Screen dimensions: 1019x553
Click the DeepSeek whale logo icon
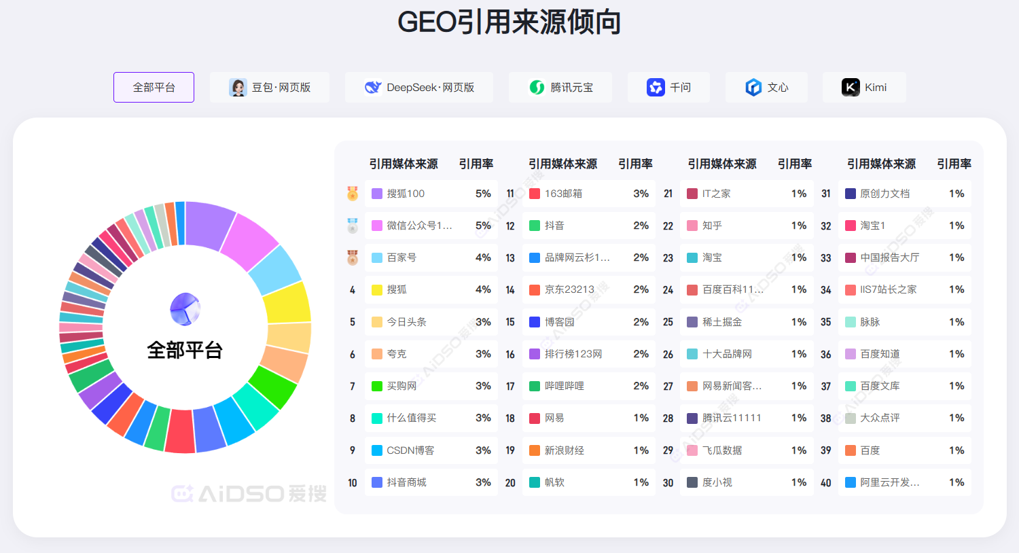coord(373,88)
